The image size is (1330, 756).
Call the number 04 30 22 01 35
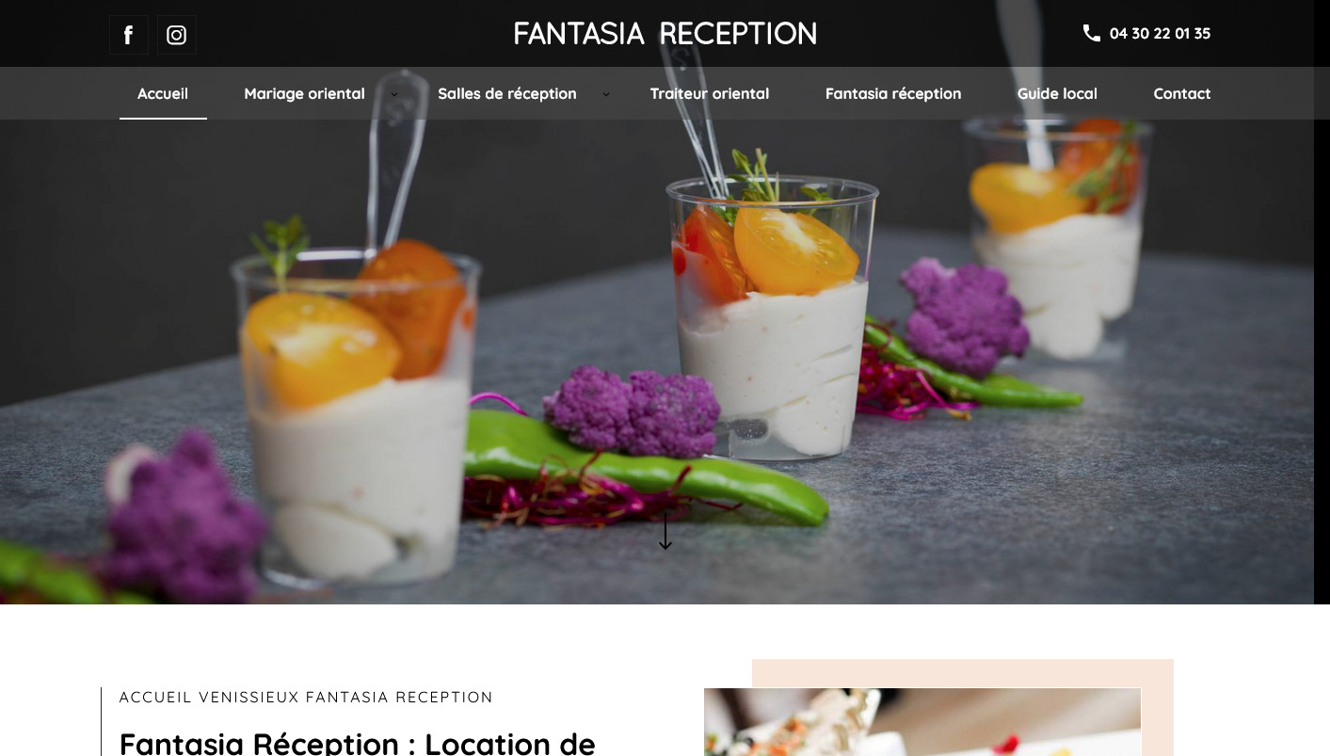1160,33
